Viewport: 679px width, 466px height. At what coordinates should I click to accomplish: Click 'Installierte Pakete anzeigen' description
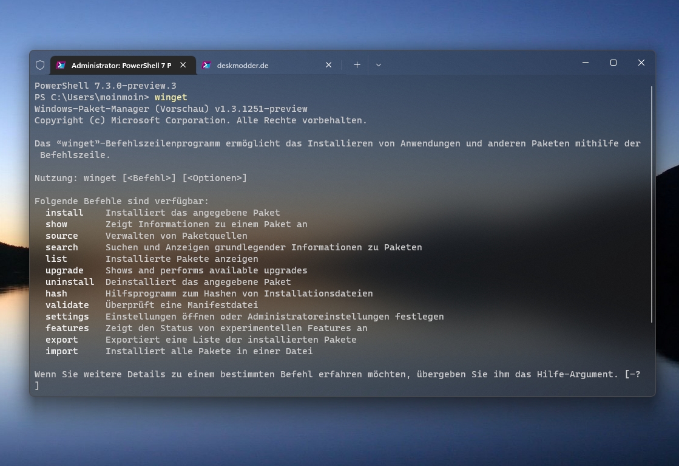tap(182, 259)
